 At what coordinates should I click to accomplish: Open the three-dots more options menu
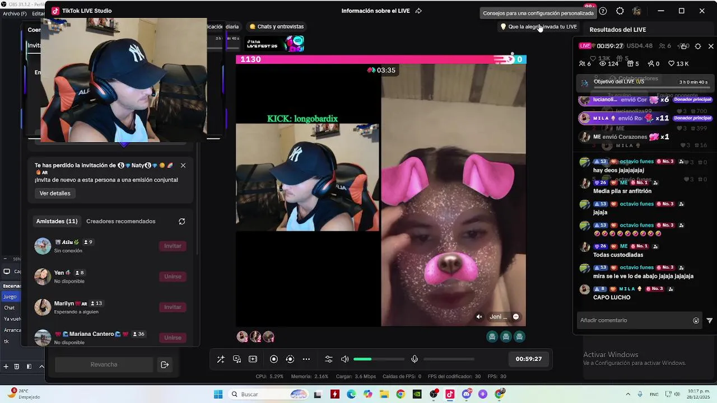pyautogui.click(x=306, y=359)
